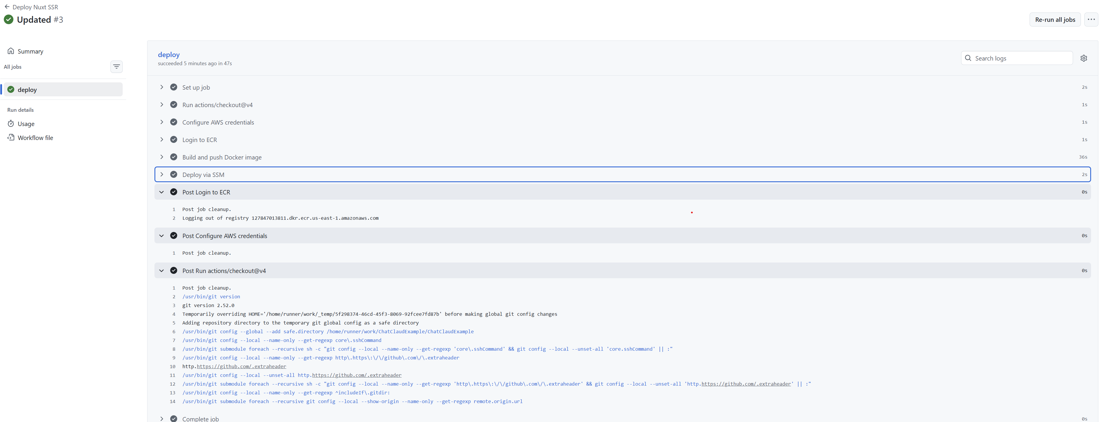Click the deploy job heading link
This screenshot has width=1101, height=422.
pos(169,55)
